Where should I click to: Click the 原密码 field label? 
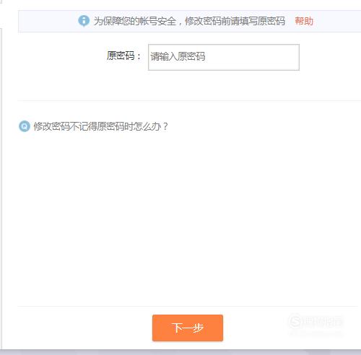[123, 56]
